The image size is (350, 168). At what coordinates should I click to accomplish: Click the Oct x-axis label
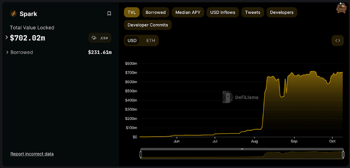[x=333, y=141]
